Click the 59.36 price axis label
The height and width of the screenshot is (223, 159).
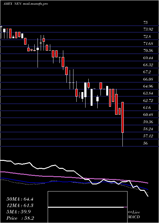pyautogui.click(x=149, y=122)
